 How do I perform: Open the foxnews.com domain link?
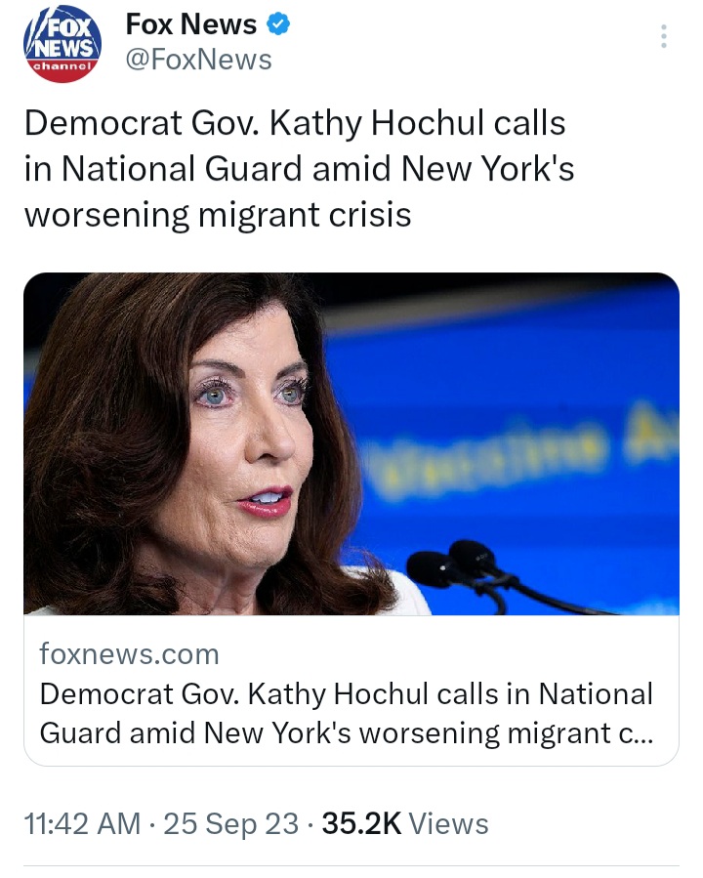[x=129, y=653]
